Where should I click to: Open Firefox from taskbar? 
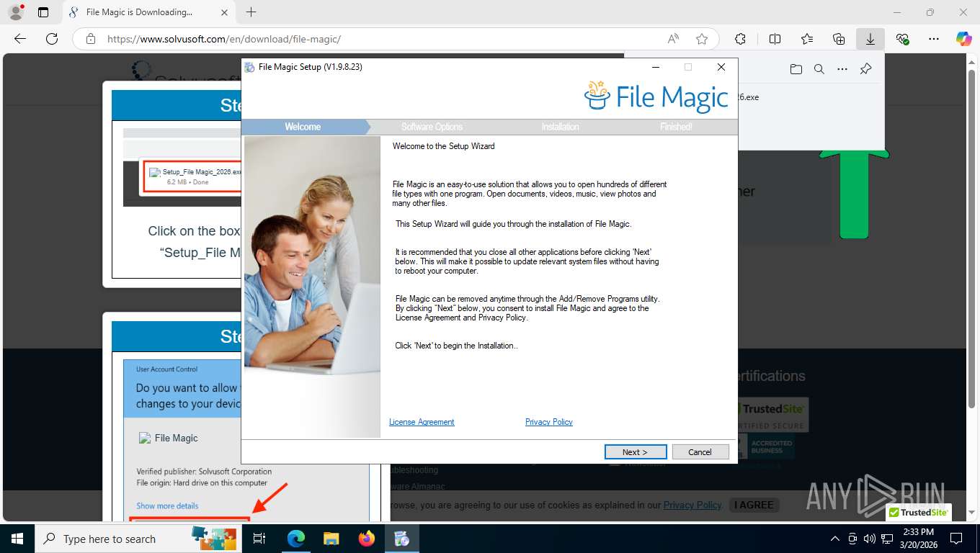click(x=367, y=539)
